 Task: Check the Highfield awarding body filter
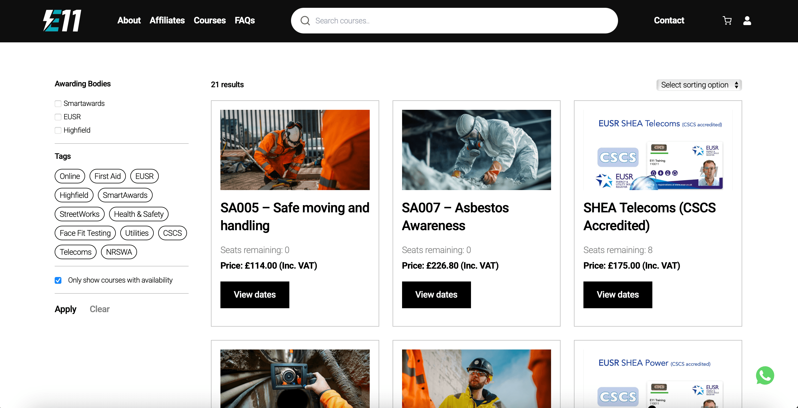coord(58,130)
